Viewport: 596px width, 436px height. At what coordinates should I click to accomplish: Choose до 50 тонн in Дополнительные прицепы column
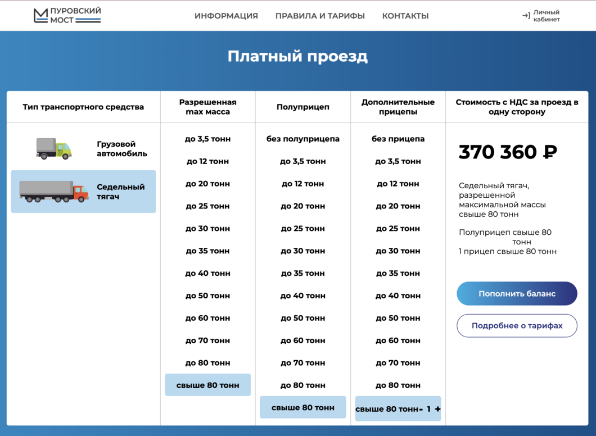coord(398,318)
